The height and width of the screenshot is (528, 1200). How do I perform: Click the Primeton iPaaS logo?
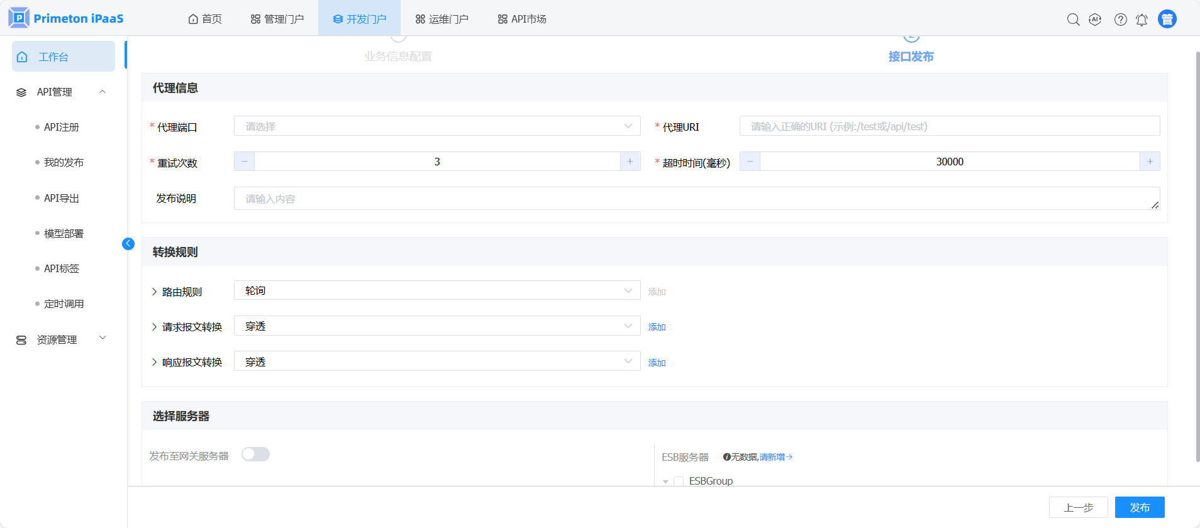click(x=66, y=18)
